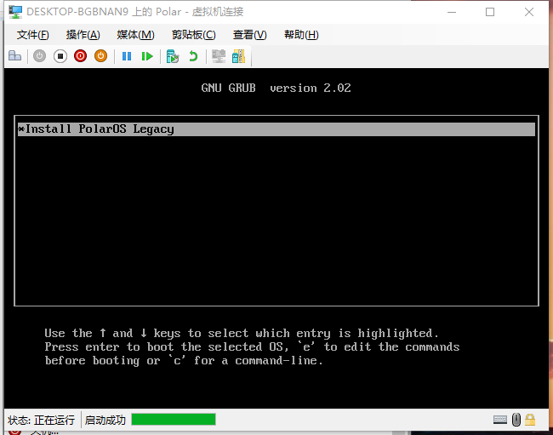Save VM state with the orange icon
This screenshot has height=435, width=553.
pyautogui.click(x=101, y=56)
